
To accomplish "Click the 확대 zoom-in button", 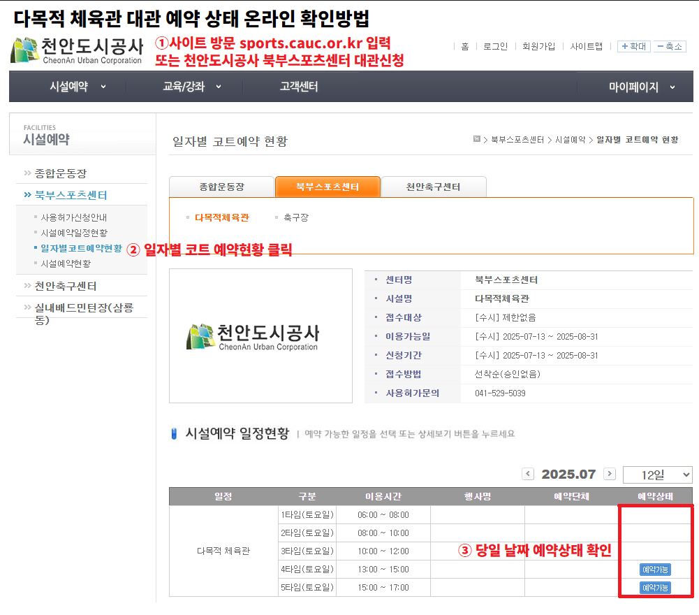I will click(634, 46).
